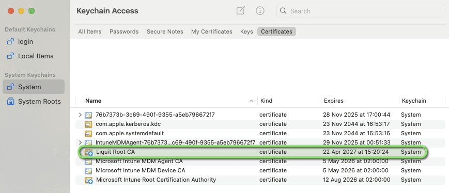Switch to the Keys tab
Screen dimensions: 449x193
tap(246, 31)
